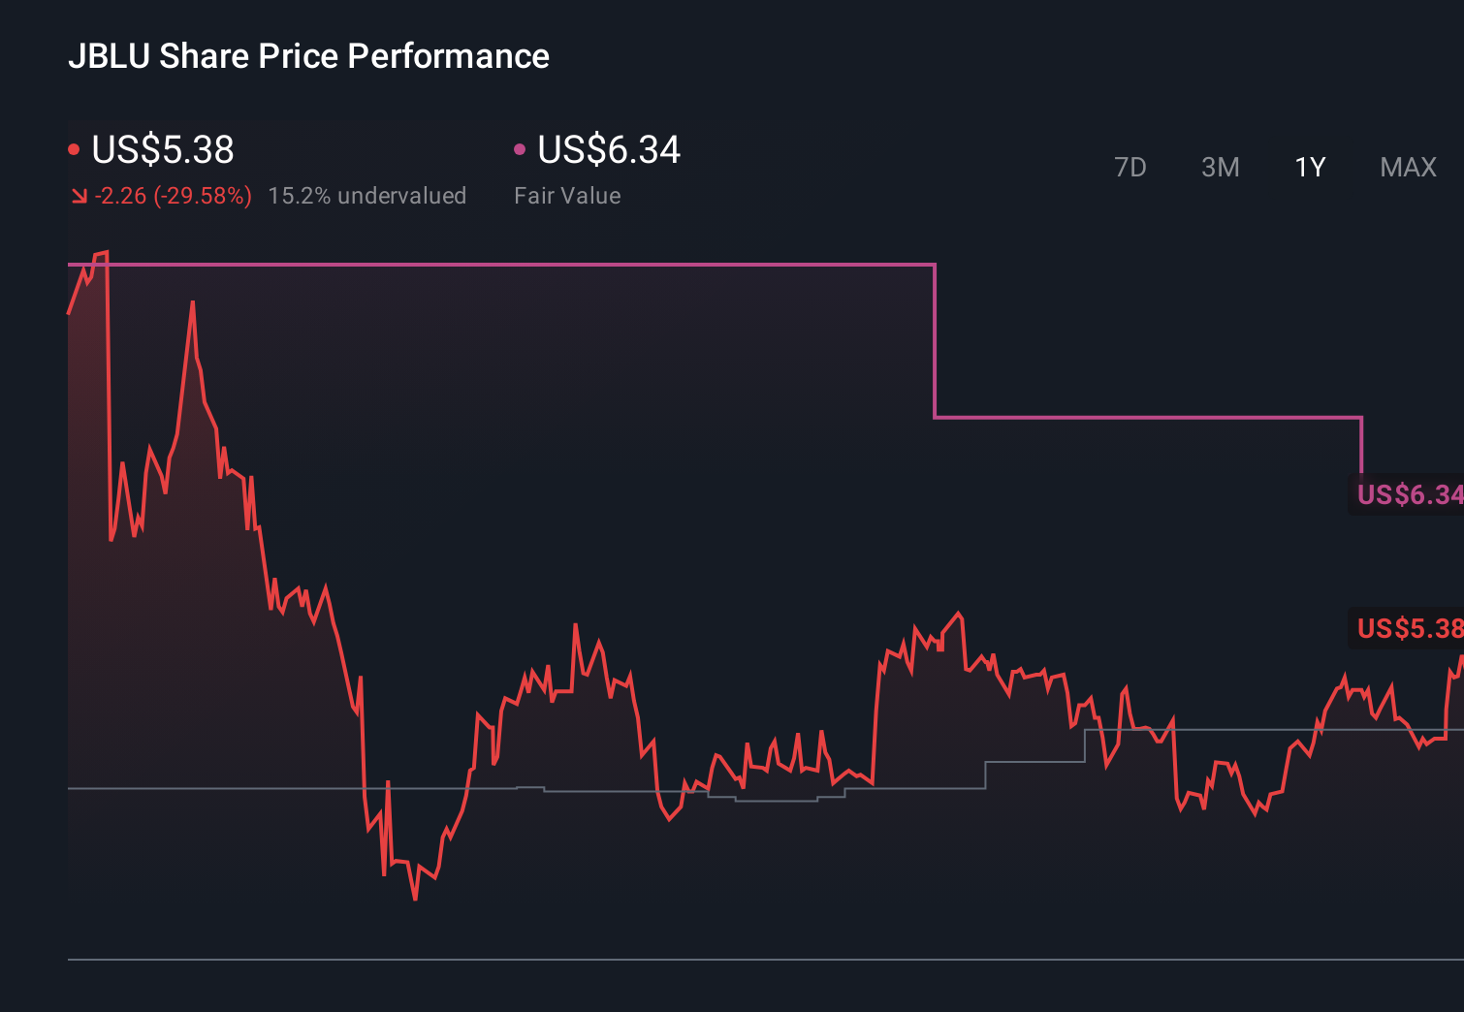The height and width of the screenshot is (1012, 1464).
Task: Switch to the 7D time range
Action: tap(1130, 167)
